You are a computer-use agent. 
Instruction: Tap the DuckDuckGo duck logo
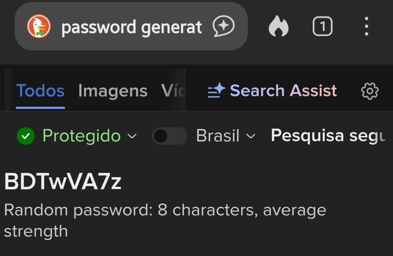[x=39, y=27]
